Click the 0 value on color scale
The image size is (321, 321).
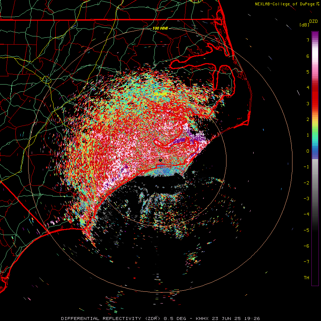click(308, 151)
